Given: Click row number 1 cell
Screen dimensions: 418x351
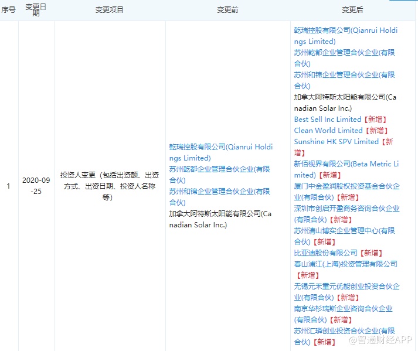Looking at the screenshot, I should point(9,186).
